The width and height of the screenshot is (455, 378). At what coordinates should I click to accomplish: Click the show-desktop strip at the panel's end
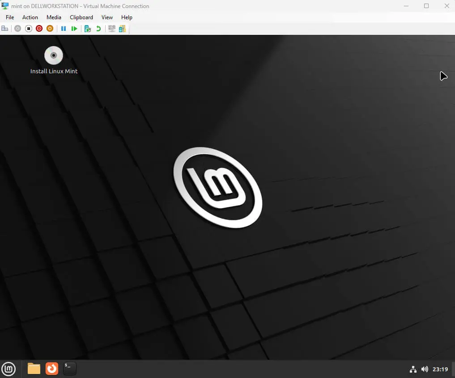[x=453, y=369]
